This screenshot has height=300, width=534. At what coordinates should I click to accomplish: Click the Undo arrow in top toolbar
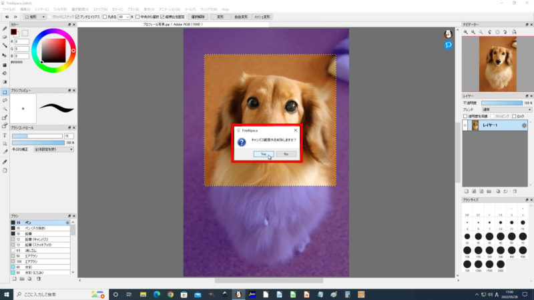coord(7,17)
